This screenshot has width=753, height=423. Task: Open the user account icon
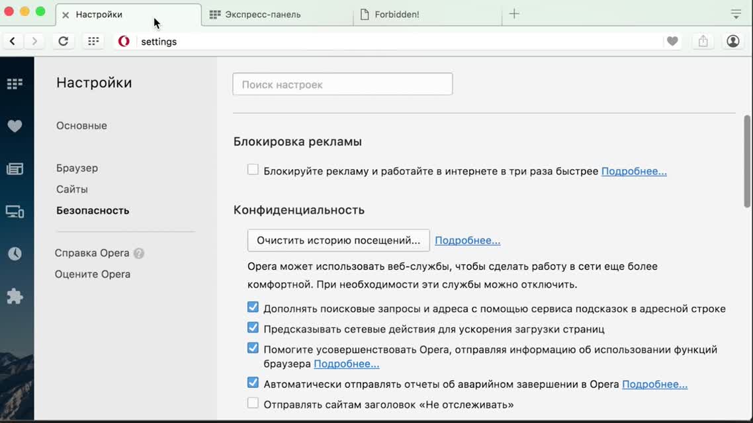click(733, 41)
